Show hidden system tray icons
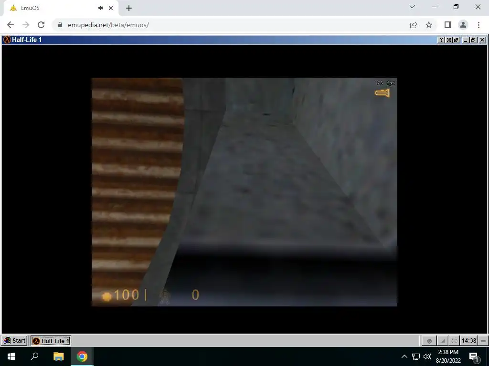The height and width of the screenshot is (366, 489). tap(404, 356)
